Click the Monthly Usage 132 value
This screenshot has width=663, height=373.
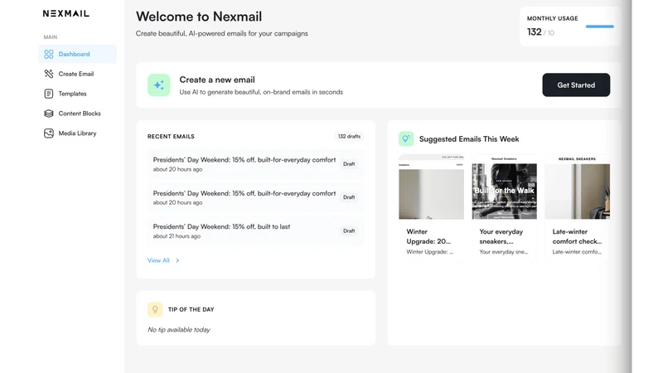point(534,31)
